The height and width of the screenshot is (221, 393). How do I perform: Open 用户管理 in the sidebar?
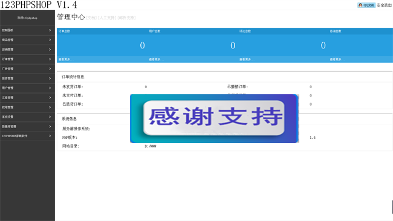[27, 88]
